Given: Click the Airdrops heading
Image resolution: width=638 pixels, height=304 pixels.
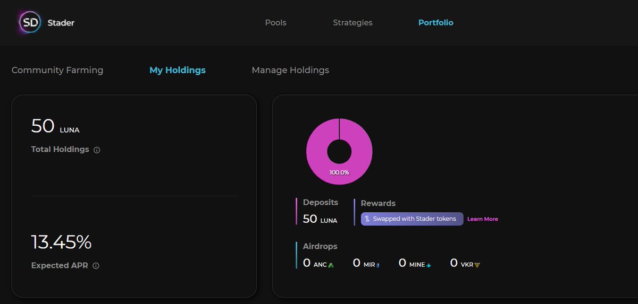Looking at the screenshot, I should pos(320,246).
